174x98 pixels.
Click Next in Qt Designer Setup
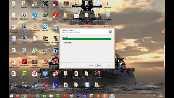click(x=99, y=65)
